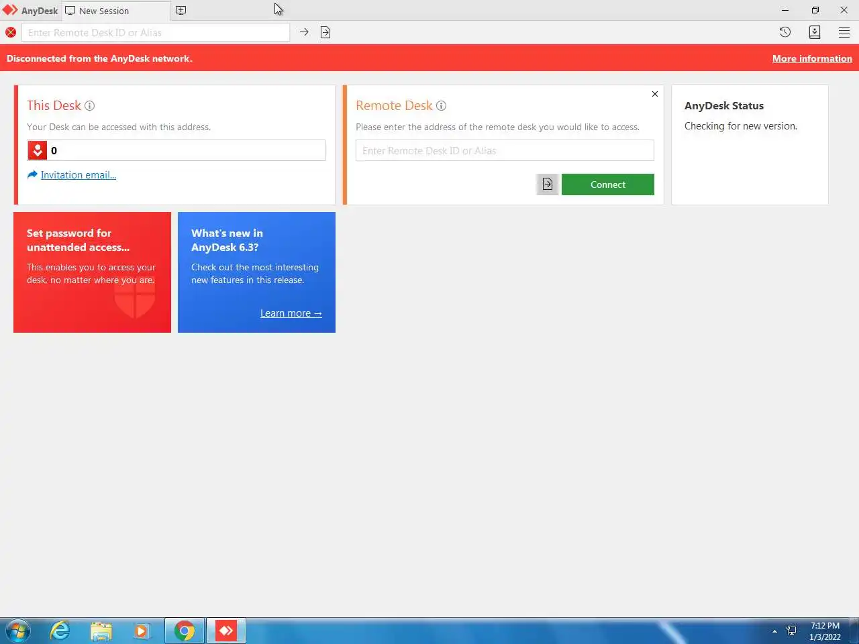Open the address book icon

coord(815,32)
